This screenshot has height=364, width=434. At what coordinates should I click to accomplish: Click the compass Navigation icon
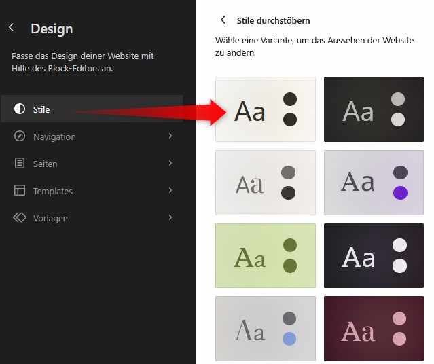20,136
